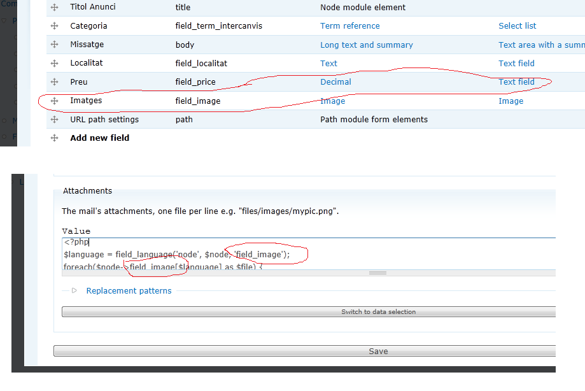585x391 pixels.
Task: Select the field_price machine name
Action: click(x=195, y=82)
